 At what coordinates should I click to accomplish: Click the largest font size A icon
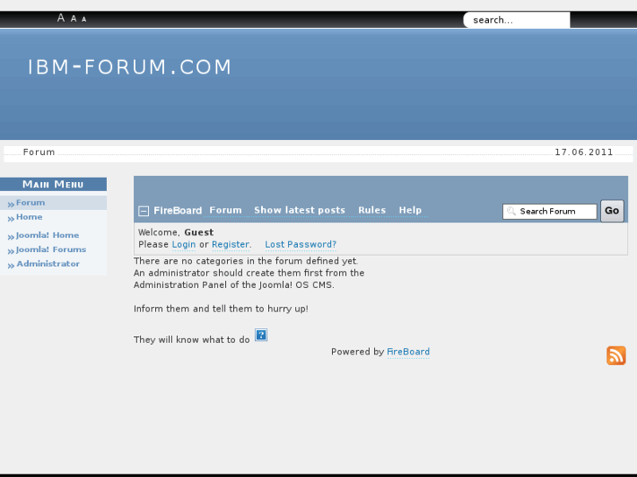tap(60, 18)
